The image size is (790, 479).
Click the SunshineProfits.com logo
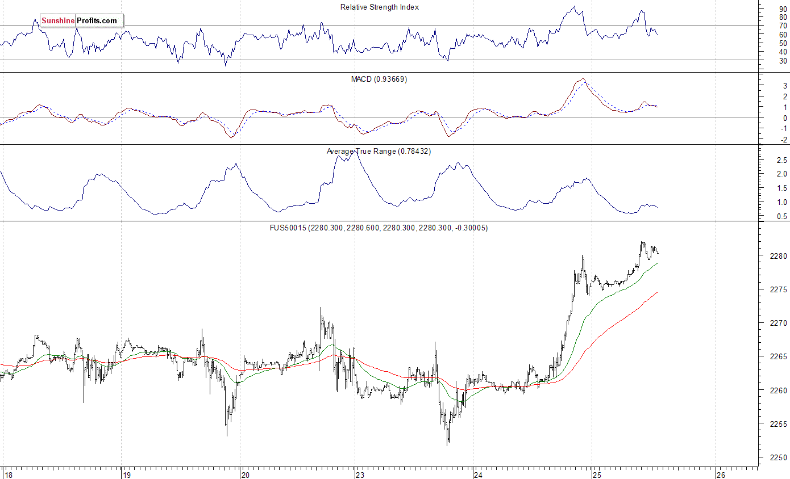82,21
